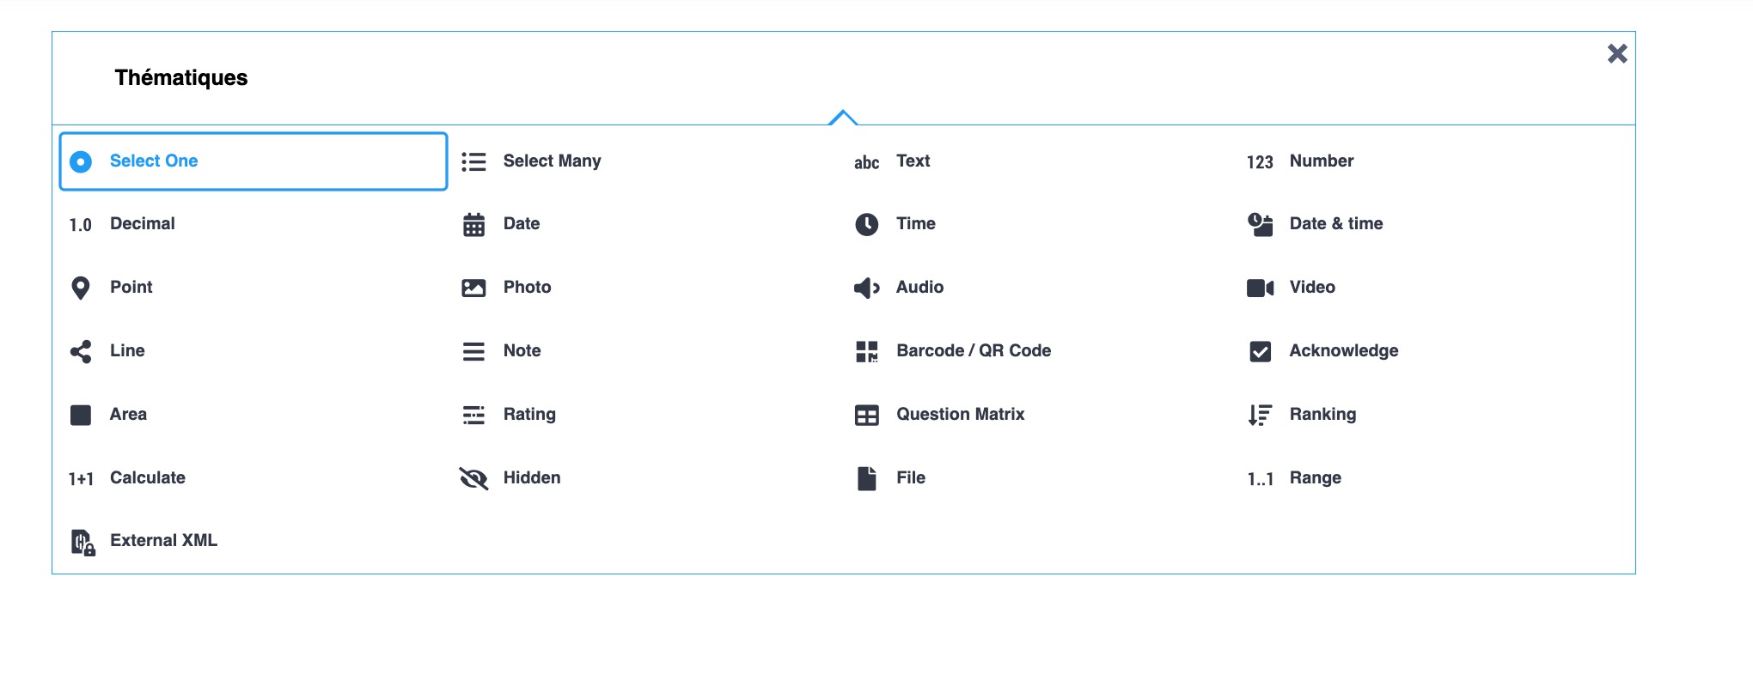Click the Select One radio icon
Image resolution: width=1753 pixels, height=680 pixels.
tap(81, 161)
